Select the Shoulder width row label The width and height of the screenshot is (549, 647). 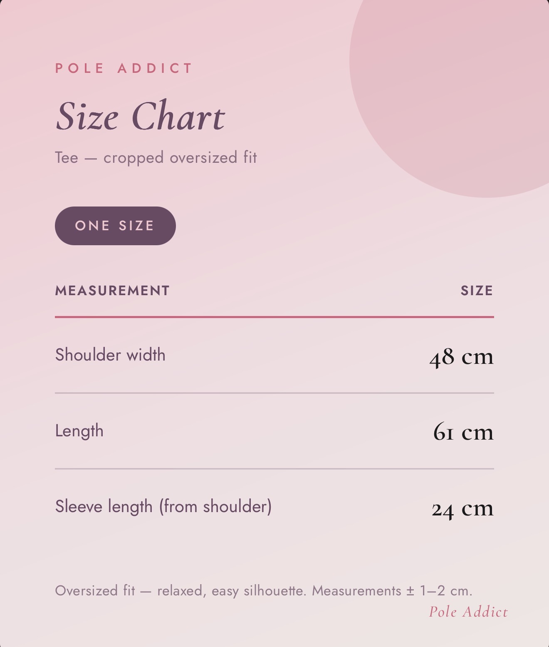(110, 355)
